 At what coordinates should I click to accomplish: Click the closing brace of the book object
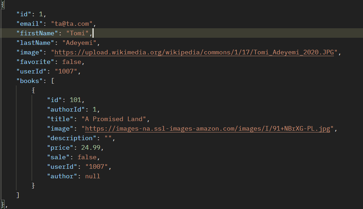pos(33,186)
